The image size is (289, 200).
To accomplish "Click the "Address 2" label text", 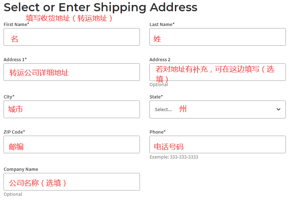I will point(160,59).
